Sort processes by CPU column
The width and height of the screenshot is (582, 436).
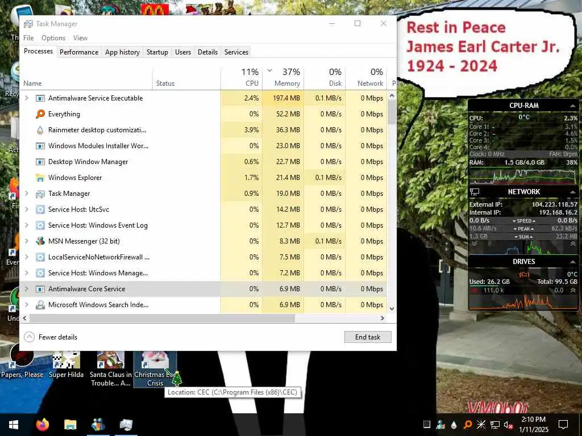(241, 78)
